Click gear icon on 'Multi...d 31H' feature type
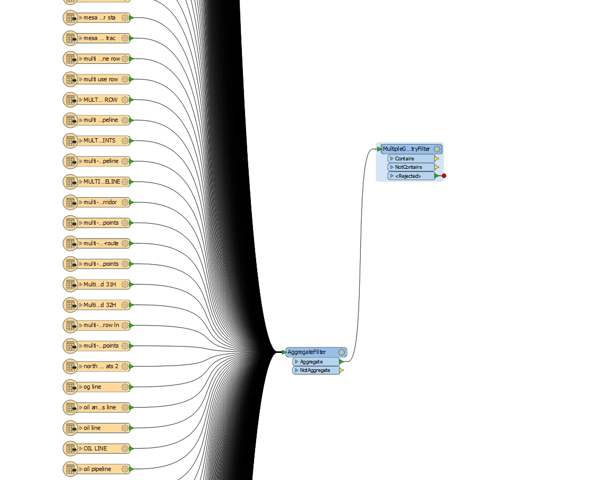The image size is (610, 480). (125, 284)
